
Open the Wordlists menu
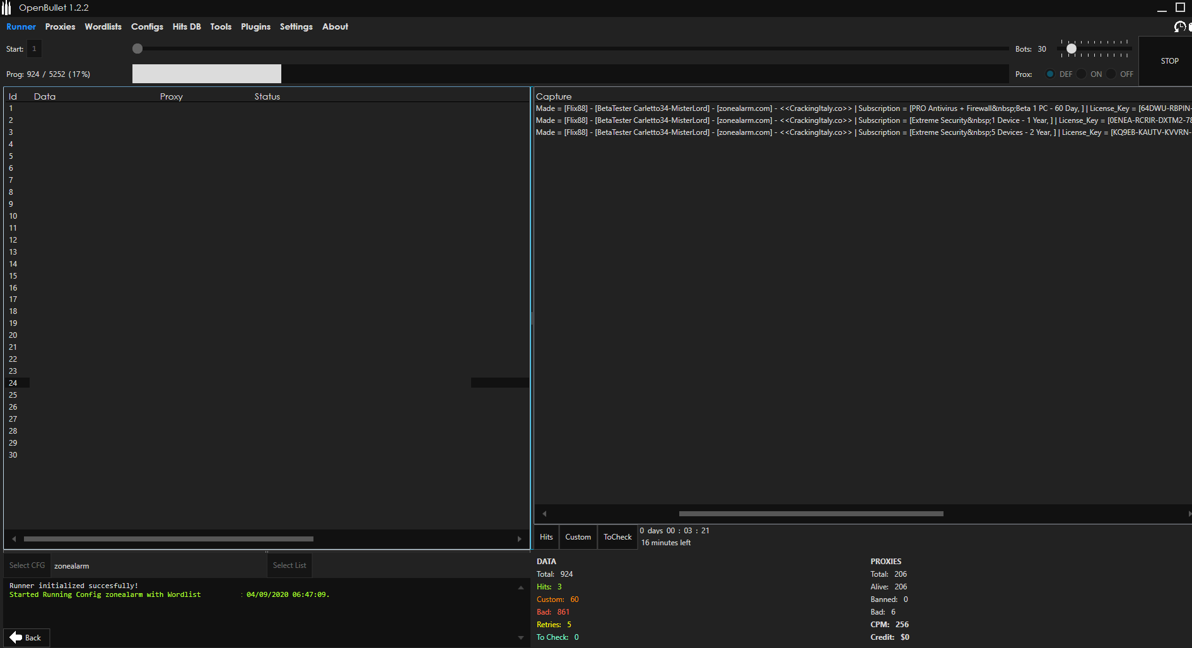click(103, 26)
